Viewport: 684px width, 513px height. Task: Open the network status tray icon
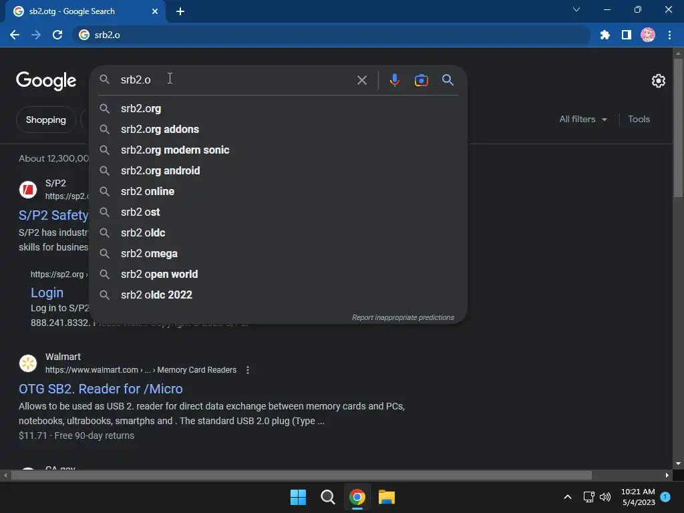[x=588, y=497]
